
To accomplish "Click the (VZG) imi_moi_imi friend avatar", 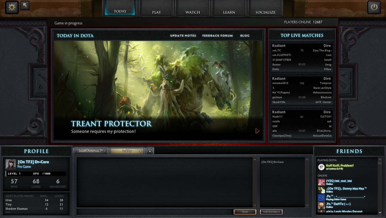I will [321, 182].
